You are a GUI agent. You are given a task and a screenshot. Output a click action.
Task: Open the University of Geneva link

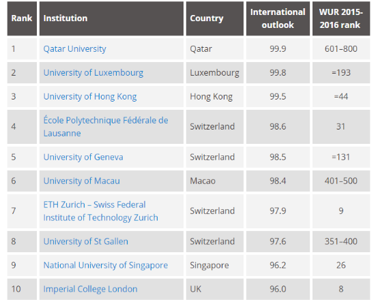click(83, 157)
